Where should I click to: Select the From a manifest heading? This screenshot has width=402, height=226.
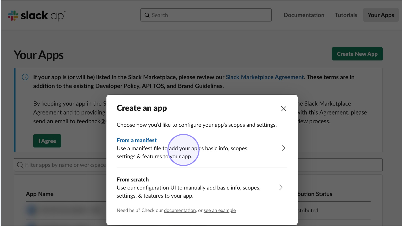(137, 140)
